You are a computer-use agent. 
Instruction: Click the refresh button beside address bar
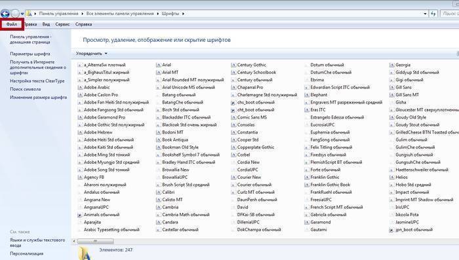(x=433, y=14)
